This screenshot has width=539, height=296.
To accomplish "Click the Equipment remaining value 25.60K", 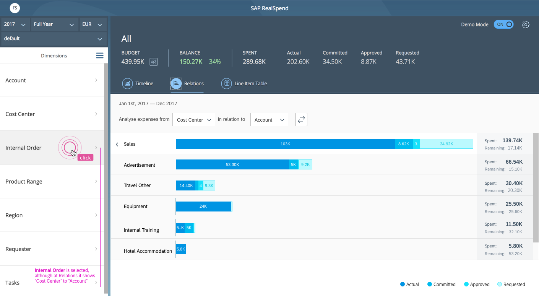I will point(515,211).
